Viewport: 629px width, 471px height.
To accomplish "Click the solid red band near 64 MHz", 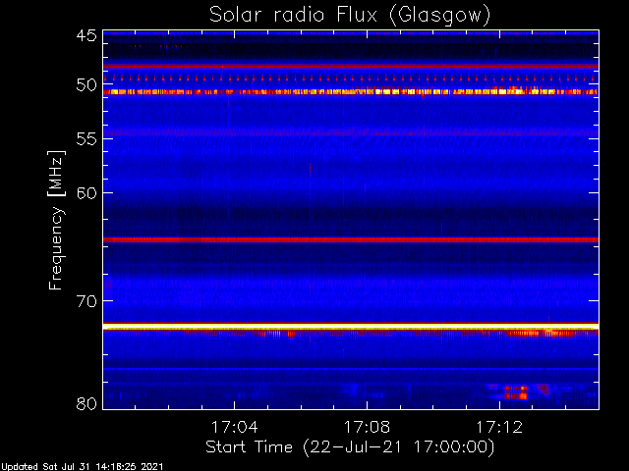I will (351, 239).
